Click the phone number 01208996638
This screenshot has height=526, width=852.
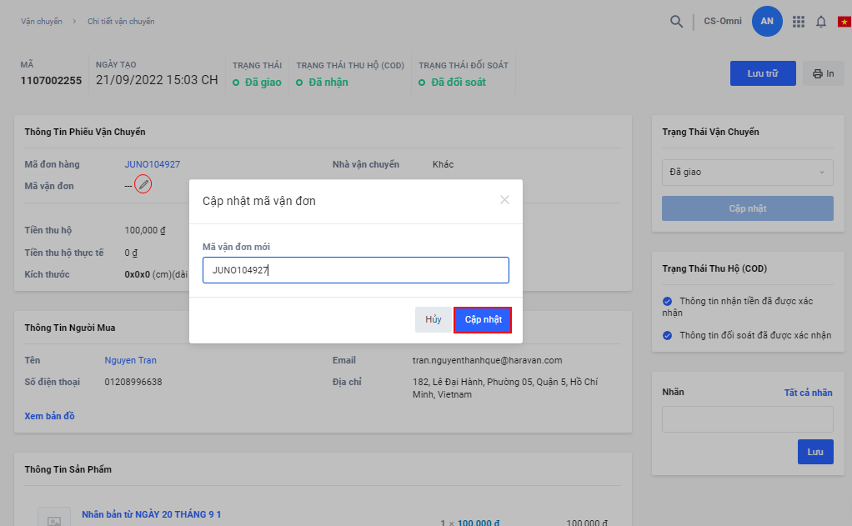pos(133,382)
